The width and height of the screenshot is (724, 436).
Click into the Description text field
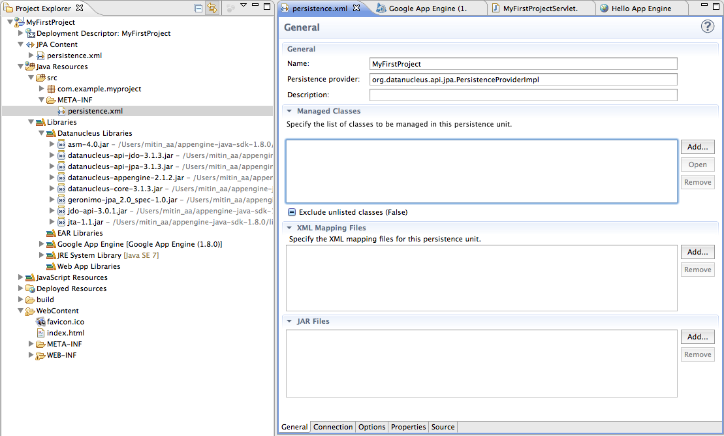click(x=523, y=95)
